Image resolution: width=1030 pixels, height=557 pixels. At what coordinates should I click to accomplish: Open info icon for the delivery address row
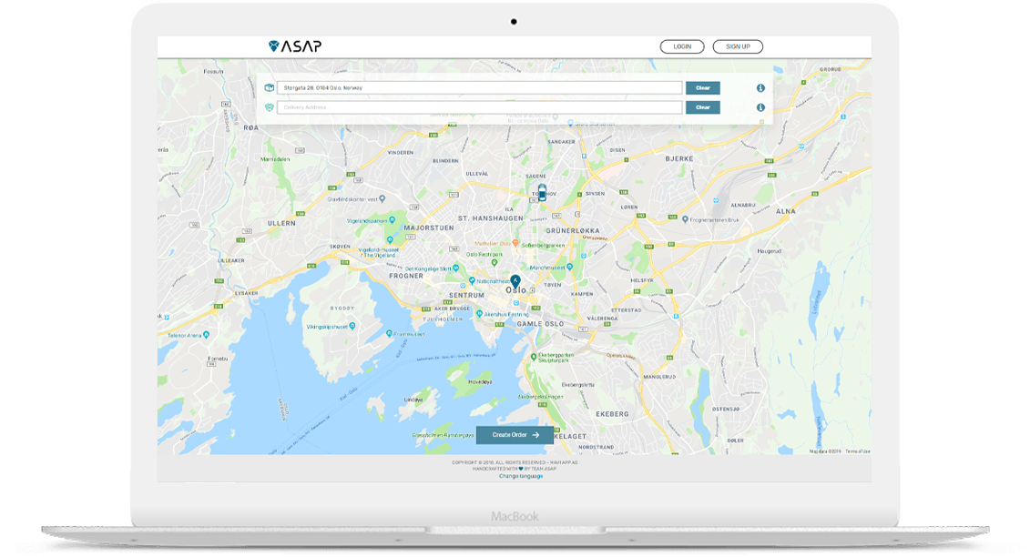tap(760, 107)
